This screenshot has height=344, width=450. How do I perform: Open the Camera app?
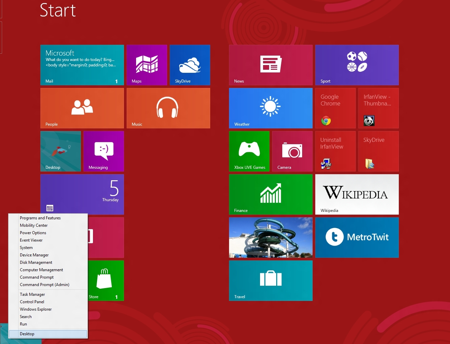(x=292, y=151)
